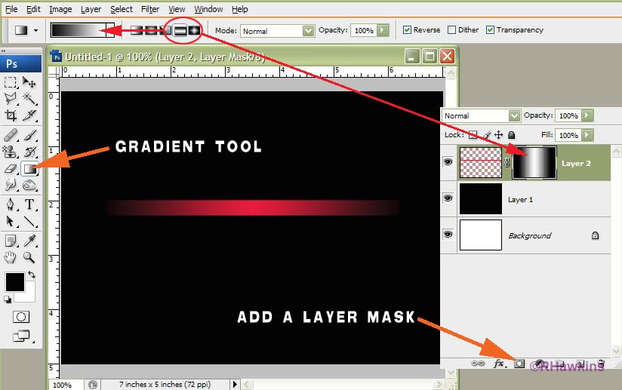Select the Zoom magnifier tool
622x390 pixels.
click(29, 258)
